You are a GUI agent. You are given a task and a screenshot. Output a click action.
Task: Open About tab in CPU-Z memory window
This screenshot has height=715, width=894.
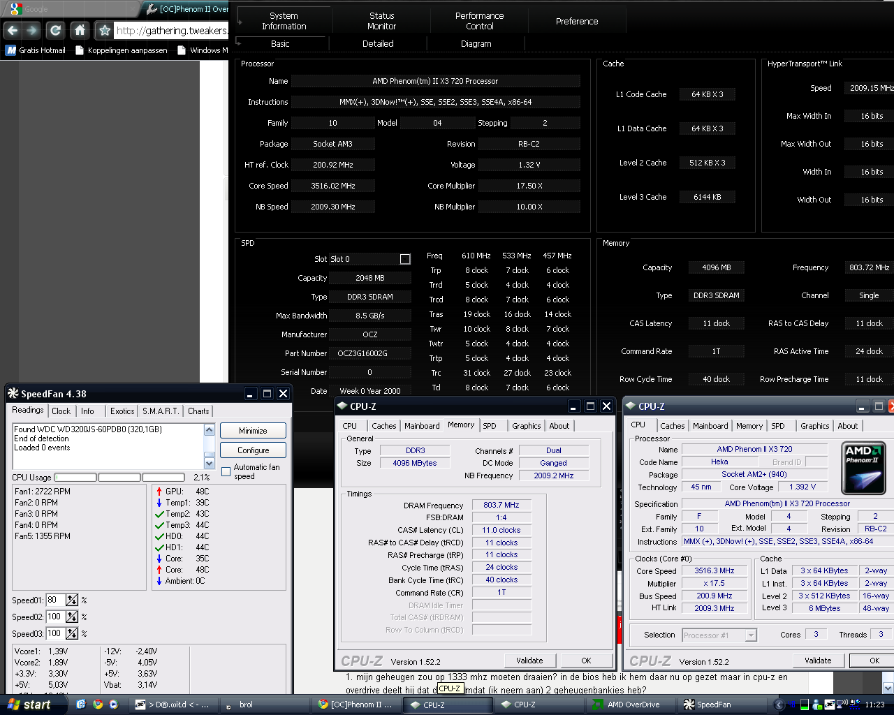coord(559,426)
